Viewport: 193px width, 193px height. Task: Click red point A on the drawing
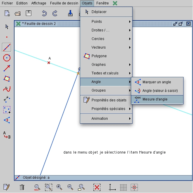pyautogui.click(x=49, y=63)
